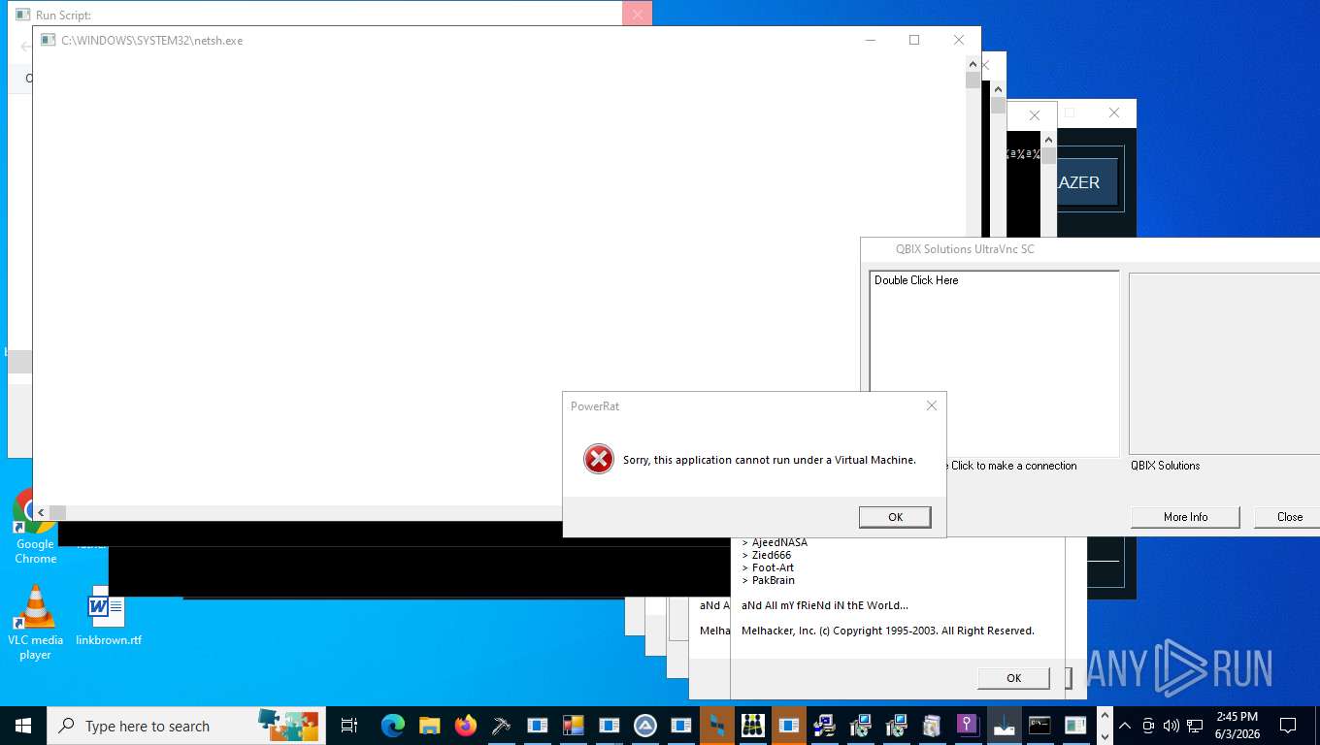Click OK in the PowerRat error dialog
The image size is (1320, 745).
(x=895, y=517)
